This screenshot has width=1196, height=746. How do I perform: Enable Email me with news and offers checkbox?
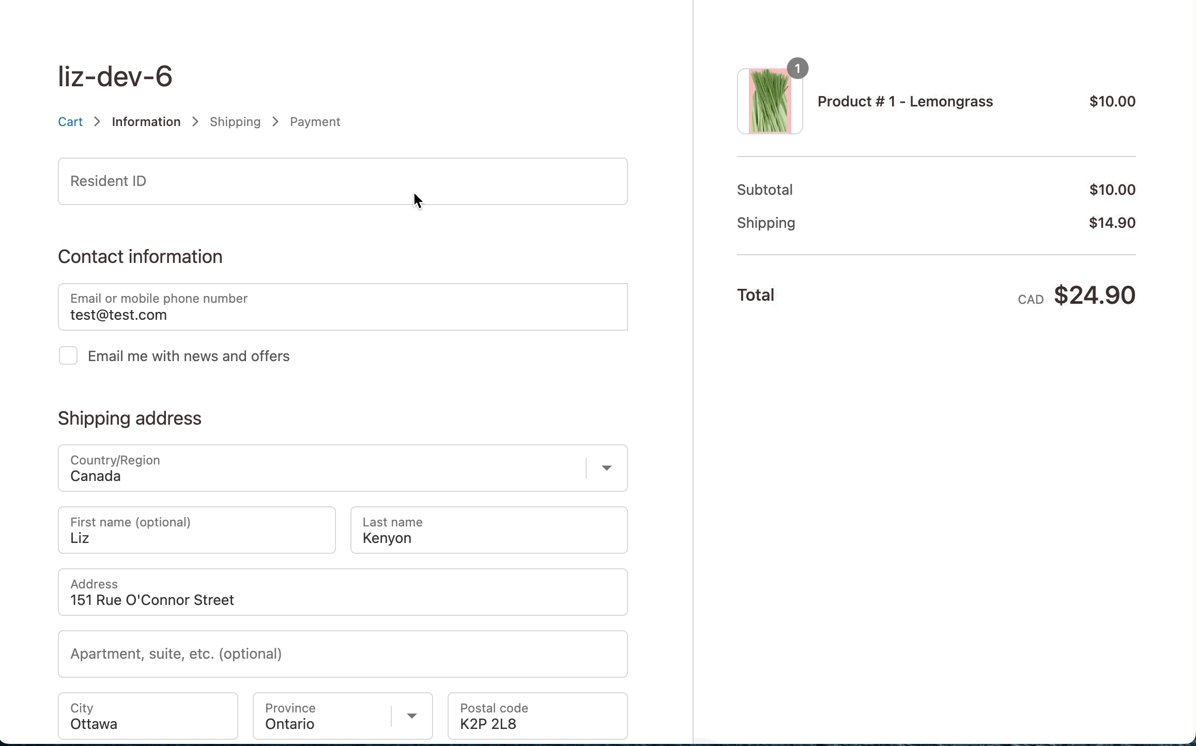tap(68, 356)
